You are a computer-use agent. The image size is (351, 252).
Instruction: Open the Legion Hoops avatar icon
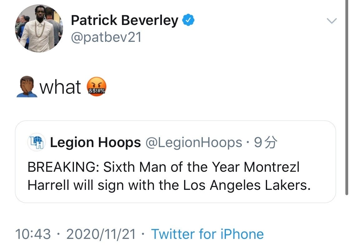click(37, 142)
